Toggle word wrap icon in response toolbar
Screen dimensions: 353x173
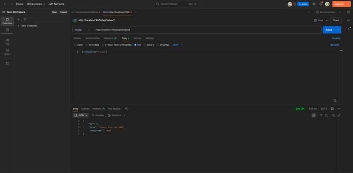point(314,115)
